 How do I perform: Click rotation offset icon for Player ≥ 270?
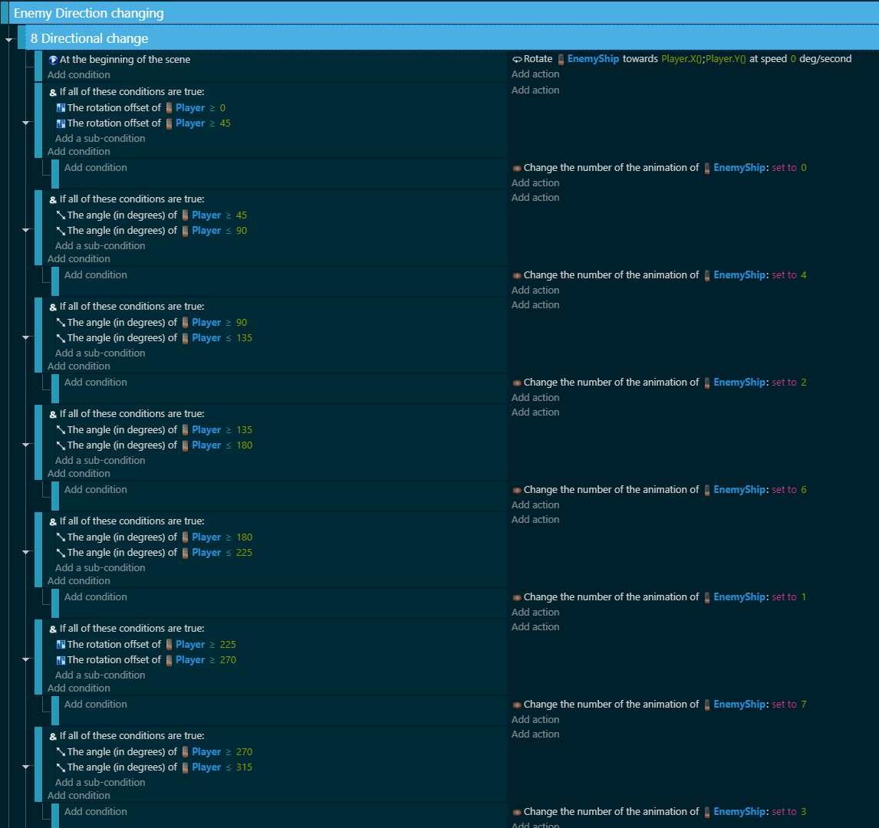click(x=61, y=660)
